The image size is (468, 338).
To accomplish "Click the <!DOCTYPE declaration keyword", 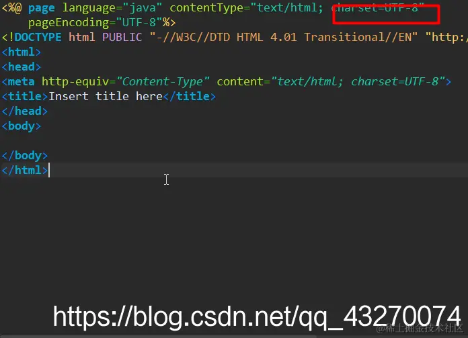I will coord(32,37).
